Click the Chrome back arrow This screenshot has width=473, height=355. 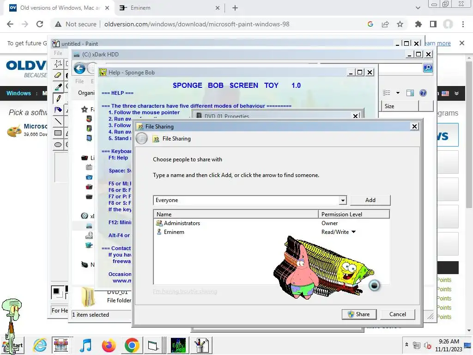pos(10,24)
